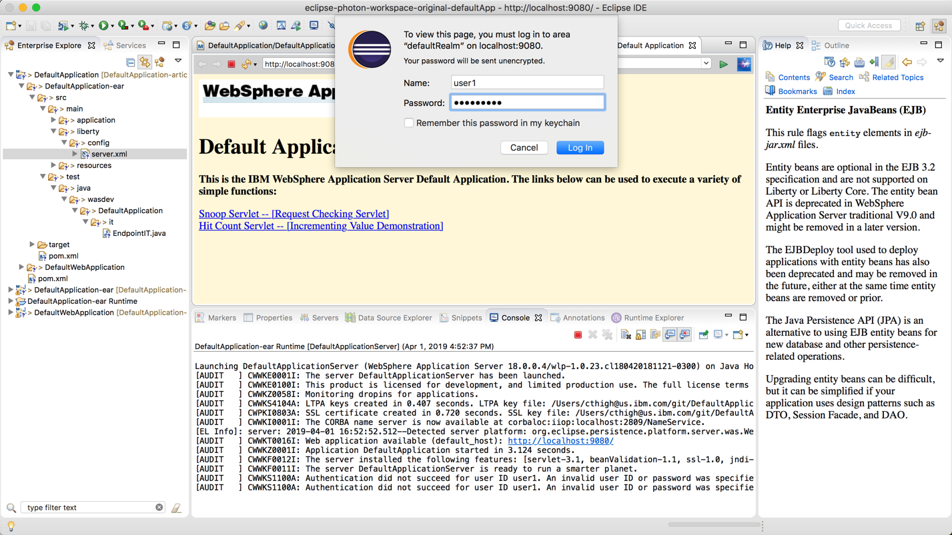
Task: Open the Hit Count Servlet link
Action: click(321, 226)
